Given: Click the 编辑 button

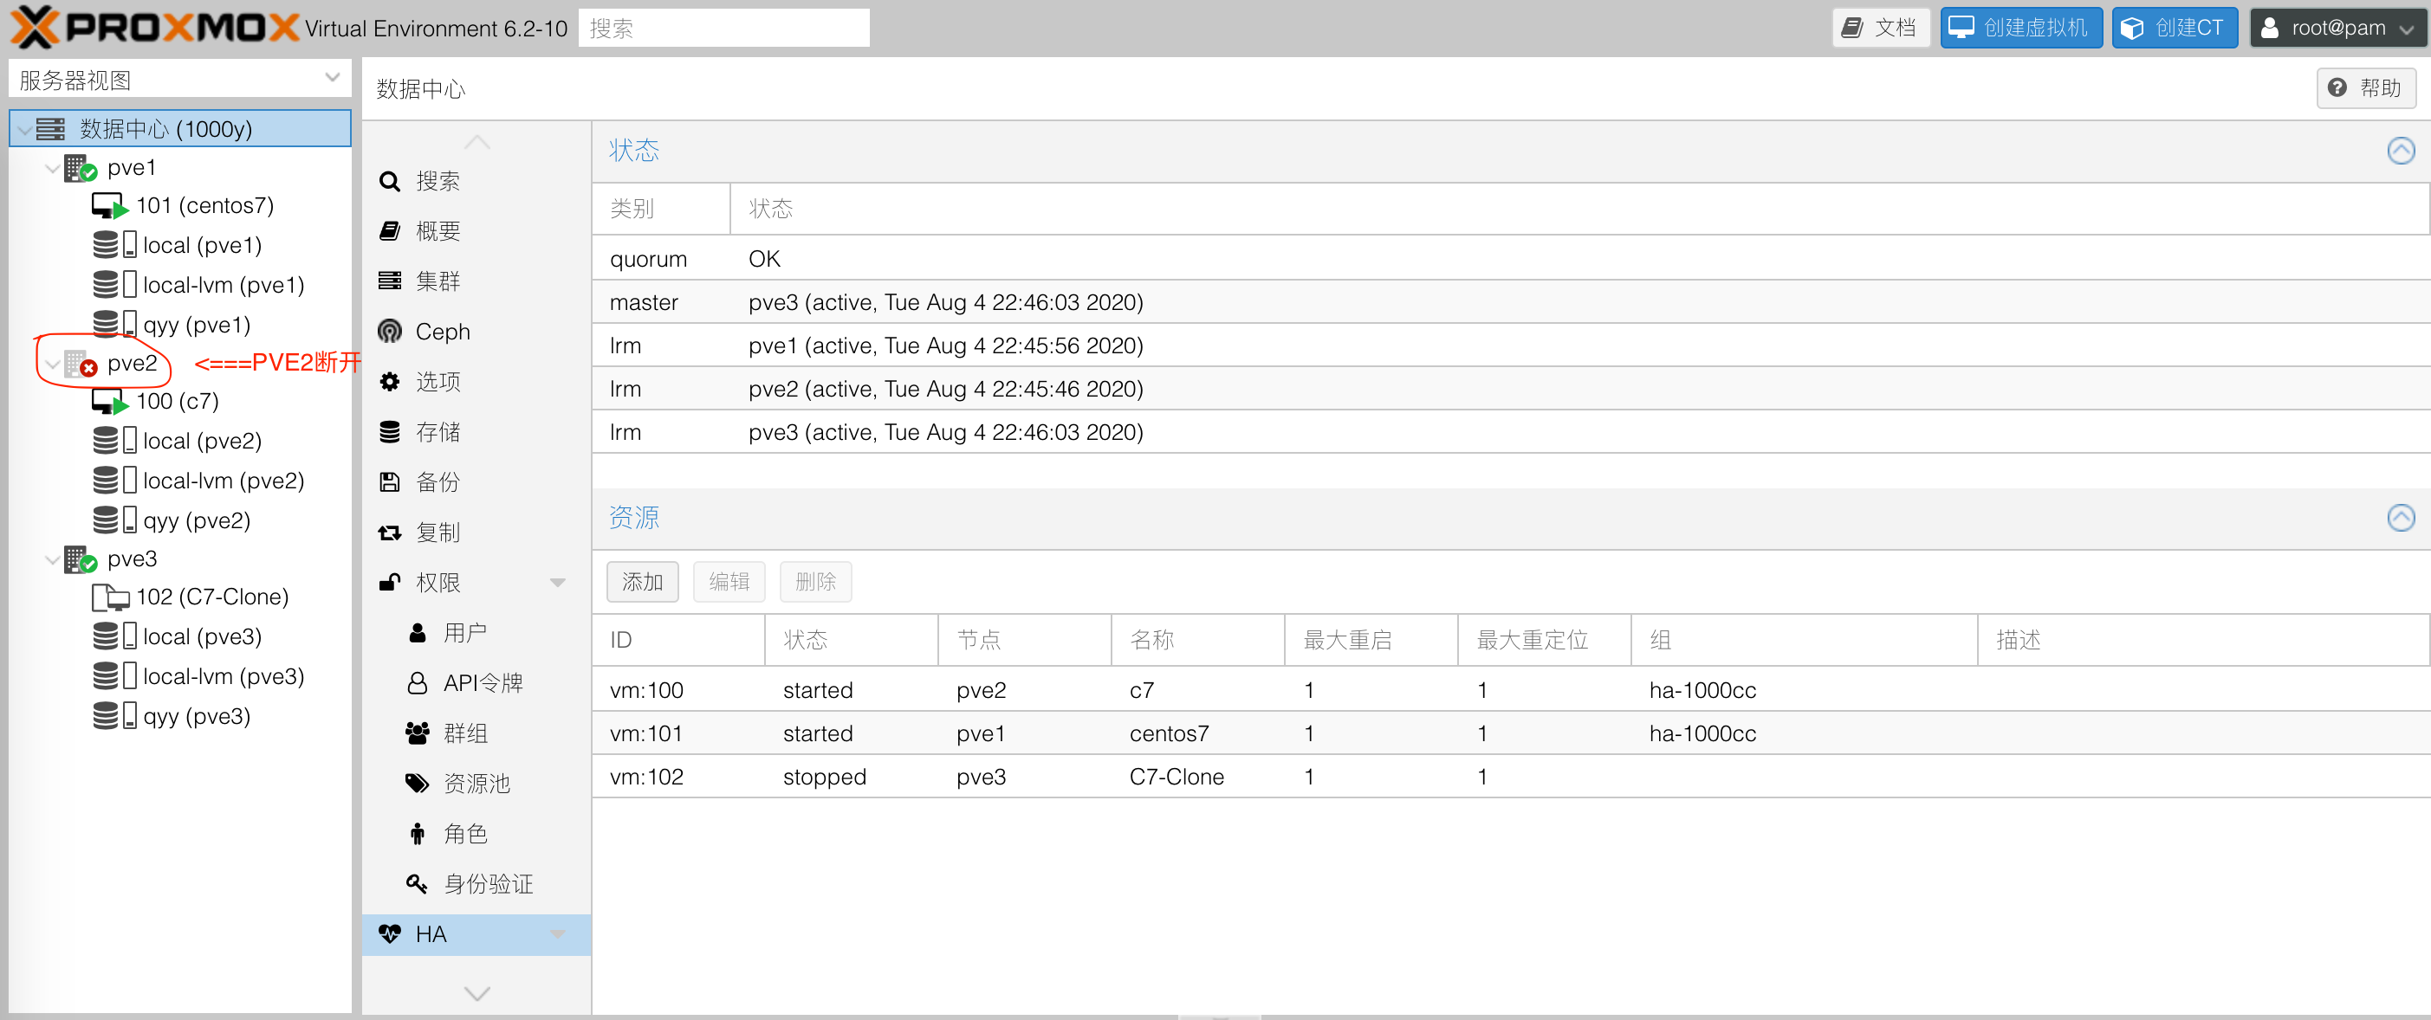Looking at the screenshot, I should (x=729, y=582).
